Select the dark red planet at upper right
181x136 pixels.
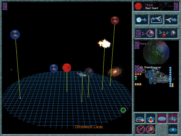click(115, 20)
